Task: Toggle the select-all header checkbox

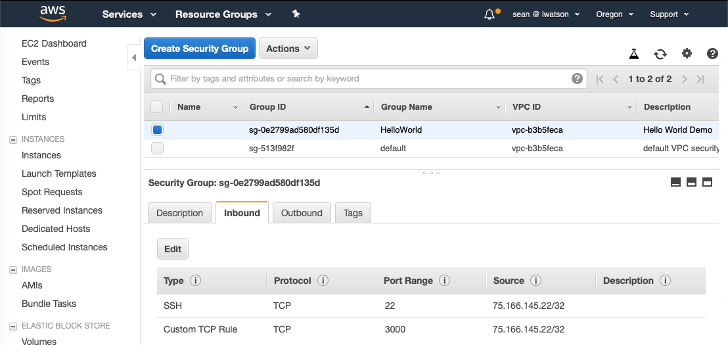Action: point(157,106)
